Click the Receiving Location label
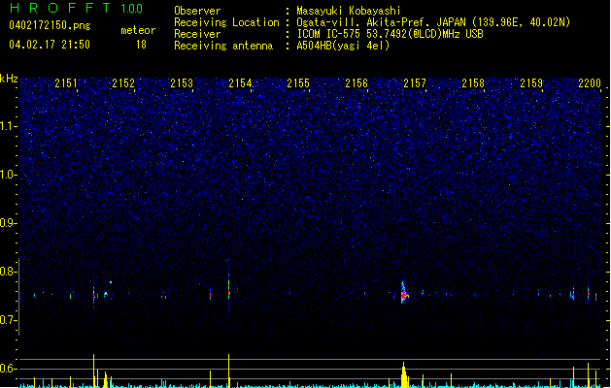The width and height of the screenshot is (611, 388). (226, 22)
